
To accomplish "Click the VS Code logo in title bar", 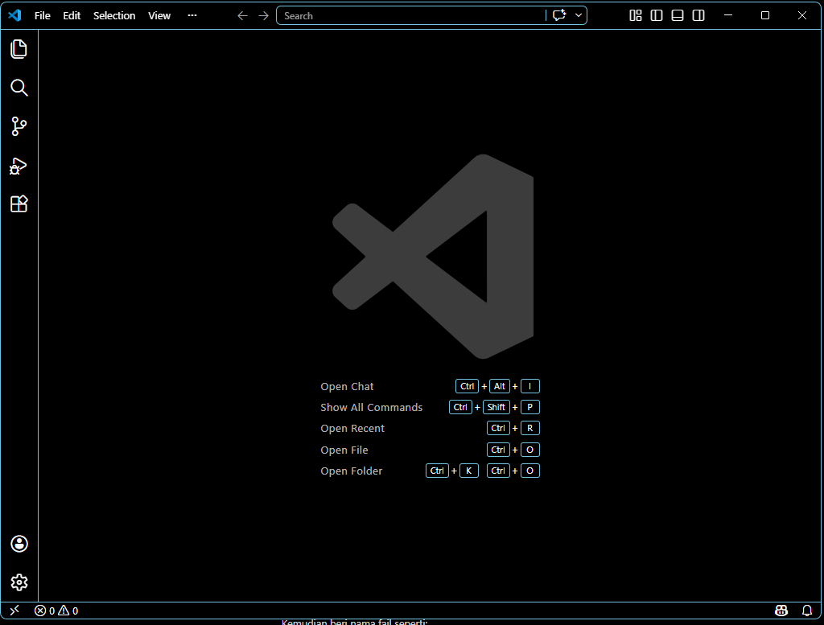I will 14,15.
